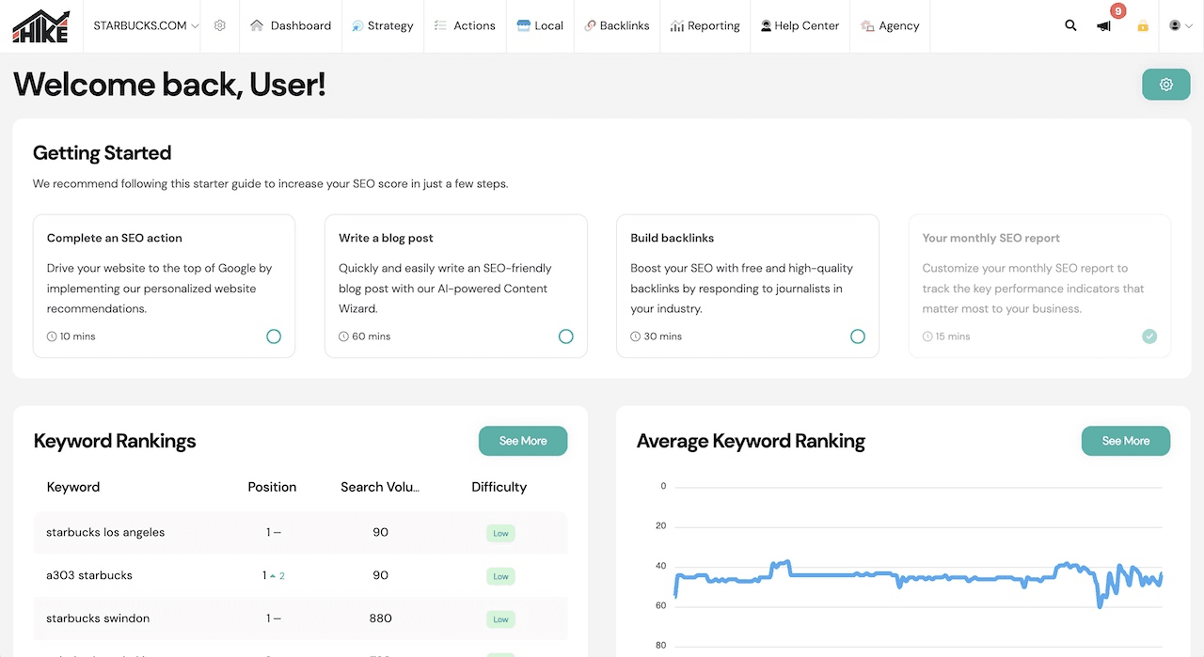Open the Actions menu item
The image size is (1204, 657).
[465, 26]
